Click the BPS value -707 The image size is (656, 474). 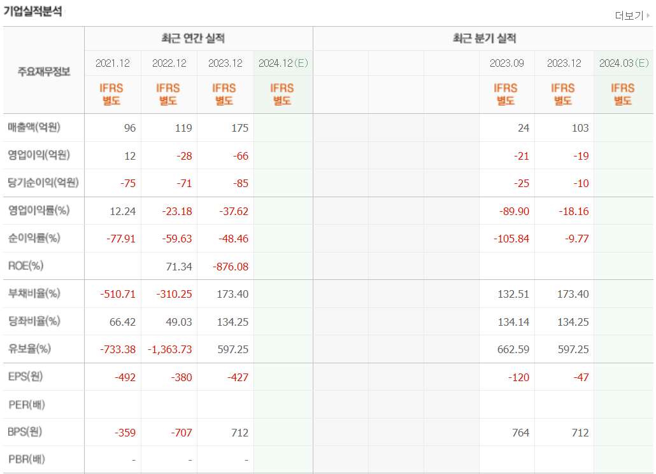[x=182, y=433]
